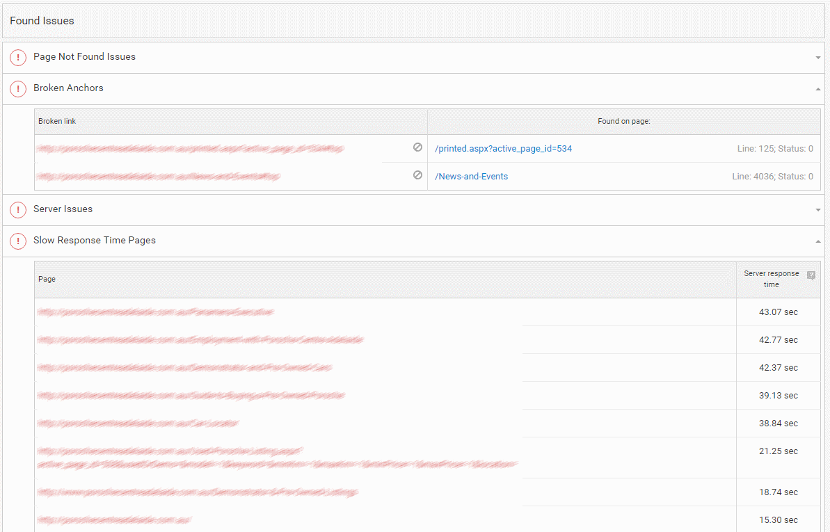Screen dimensions: 830x532
Task: Click the Server Issues warning icon
Action: click(18, 210)
